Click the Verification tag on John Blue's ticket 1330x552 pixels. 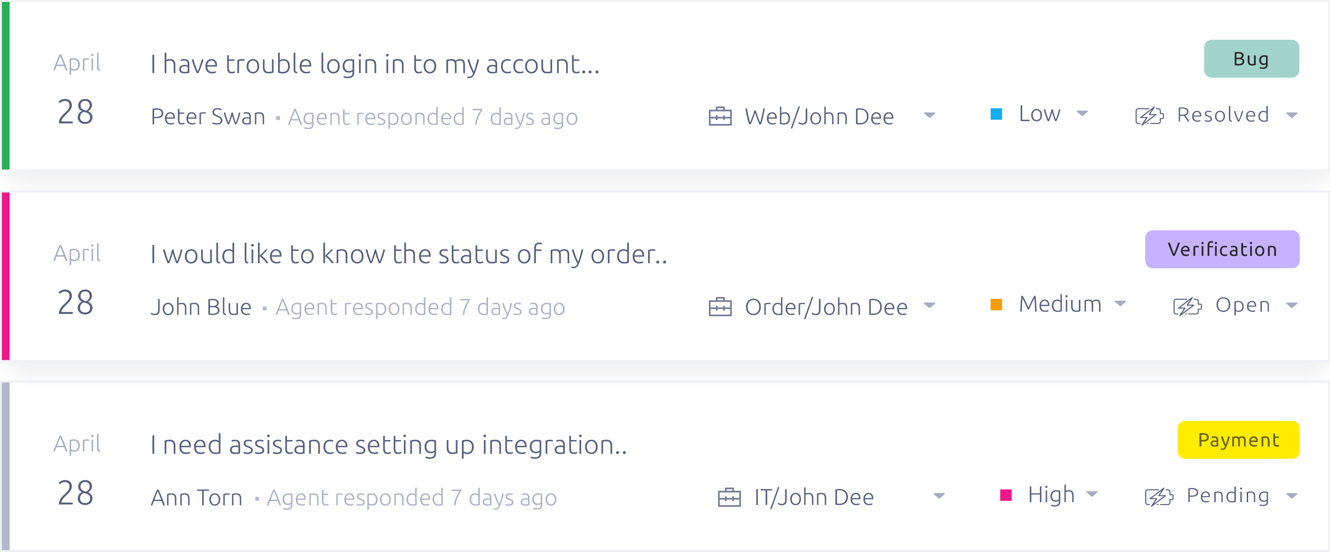(x=1222, y=250)
